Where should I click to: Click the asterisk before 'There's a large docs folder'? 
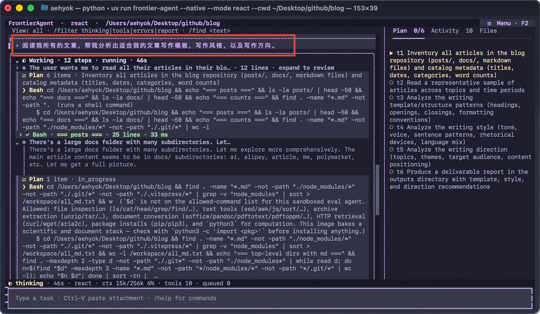pyautogui.click(x=24, y=142)
